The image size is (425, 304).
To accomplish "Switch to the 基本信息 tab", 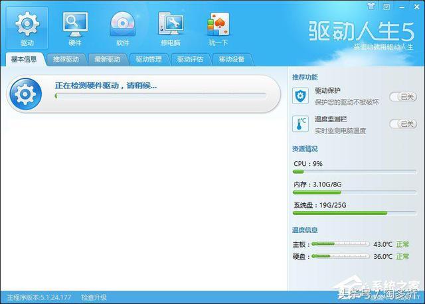I will pyautogui.click(x=24, y=59).
